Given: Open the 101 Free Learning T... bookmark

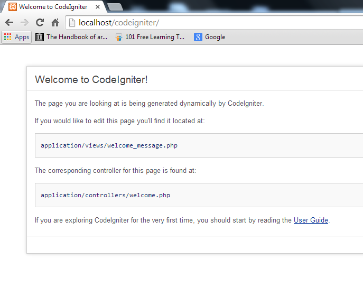Looking at the screenshot, I should pyautogui.click(x=150, y=37).
